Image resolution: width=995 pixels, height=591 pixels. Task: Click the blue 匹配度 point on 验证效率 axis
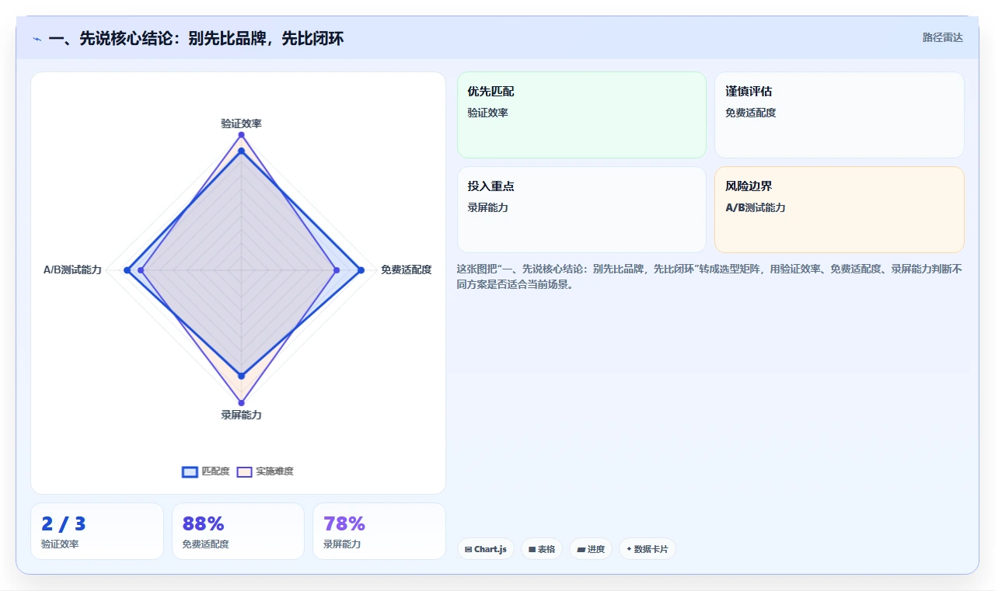click(x=241, y=151)
